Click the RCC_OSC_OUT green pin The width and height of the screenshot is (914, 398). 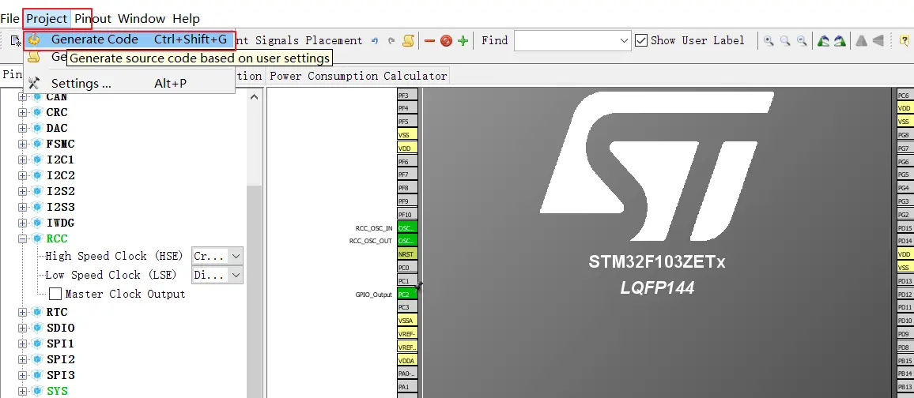point(407,240)
